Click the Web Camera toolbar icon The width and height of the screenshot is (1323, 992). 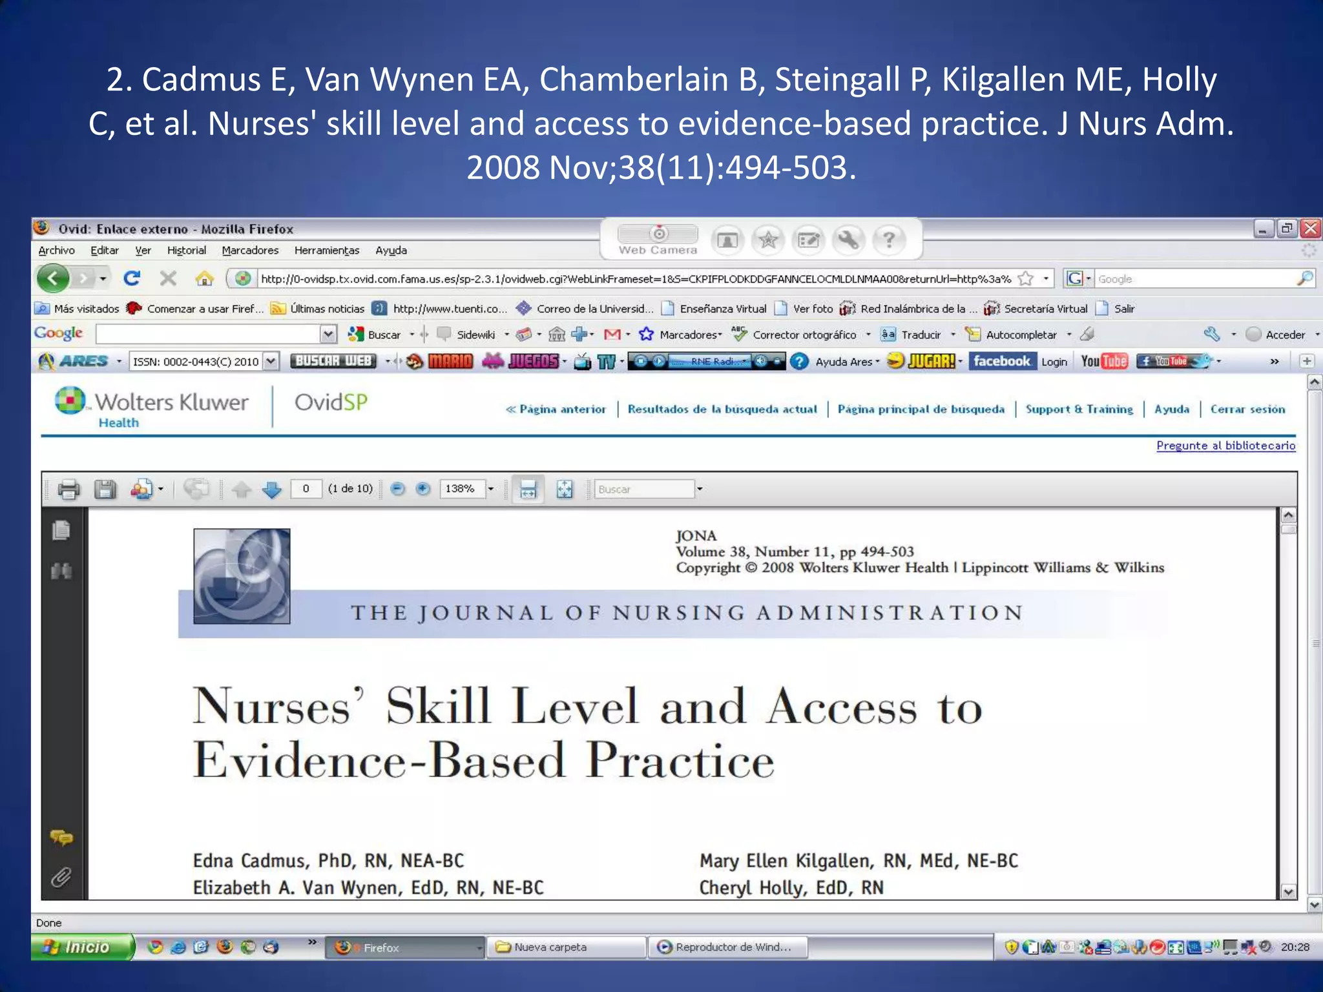(x=658, y=240)
